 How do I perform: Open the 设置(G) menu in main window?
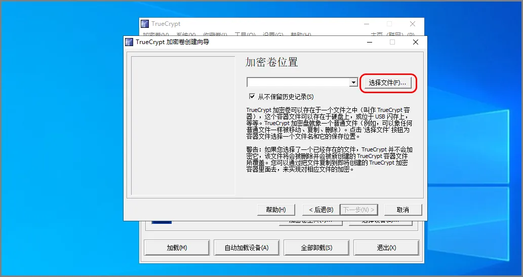tap(273, 34)
